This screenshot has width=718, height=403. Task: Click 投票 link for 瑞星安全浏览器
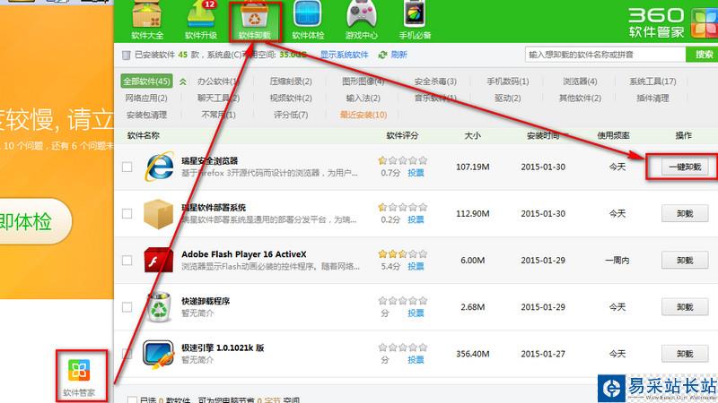pos(416,173)
